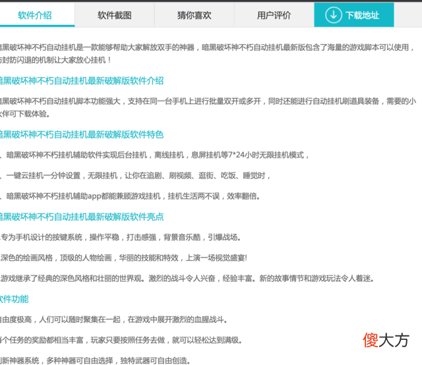Select heading 暗黑破坏神不朽自动挂机最新破解版软件特色
The height and width of the screenshot is (365, 422).
point(81,134)
